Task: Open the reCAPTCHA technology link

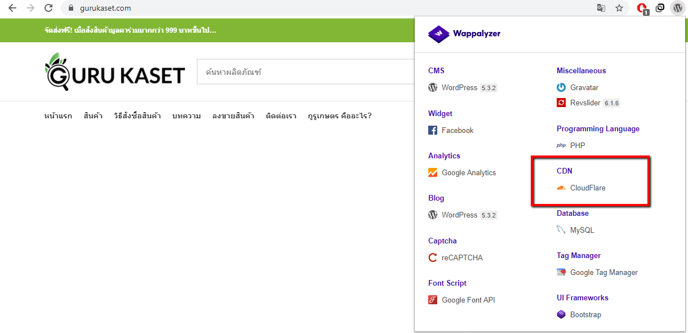Action: [x=462, y=258]
